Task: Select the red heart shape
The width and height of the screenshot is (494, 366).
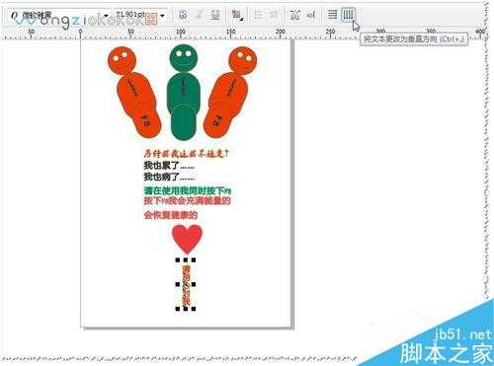Action: click(x=187, y=239)
